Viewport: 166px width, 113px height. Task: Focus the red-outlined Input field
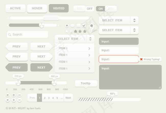(119, 59)
